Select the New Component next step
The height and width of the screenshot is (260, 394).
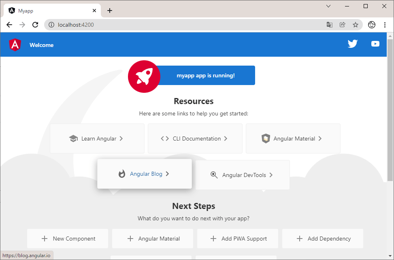point(68,239)
